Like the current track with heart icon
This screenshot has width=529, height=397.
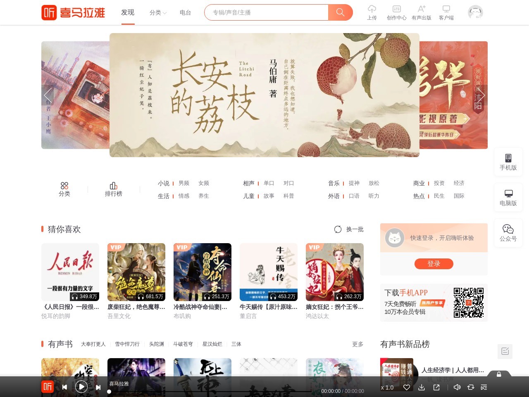(407, 387)
